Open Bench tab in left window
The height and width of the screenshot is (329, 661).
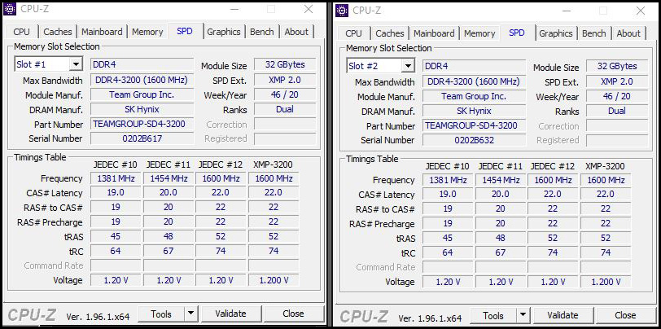(x=262, y=32)
